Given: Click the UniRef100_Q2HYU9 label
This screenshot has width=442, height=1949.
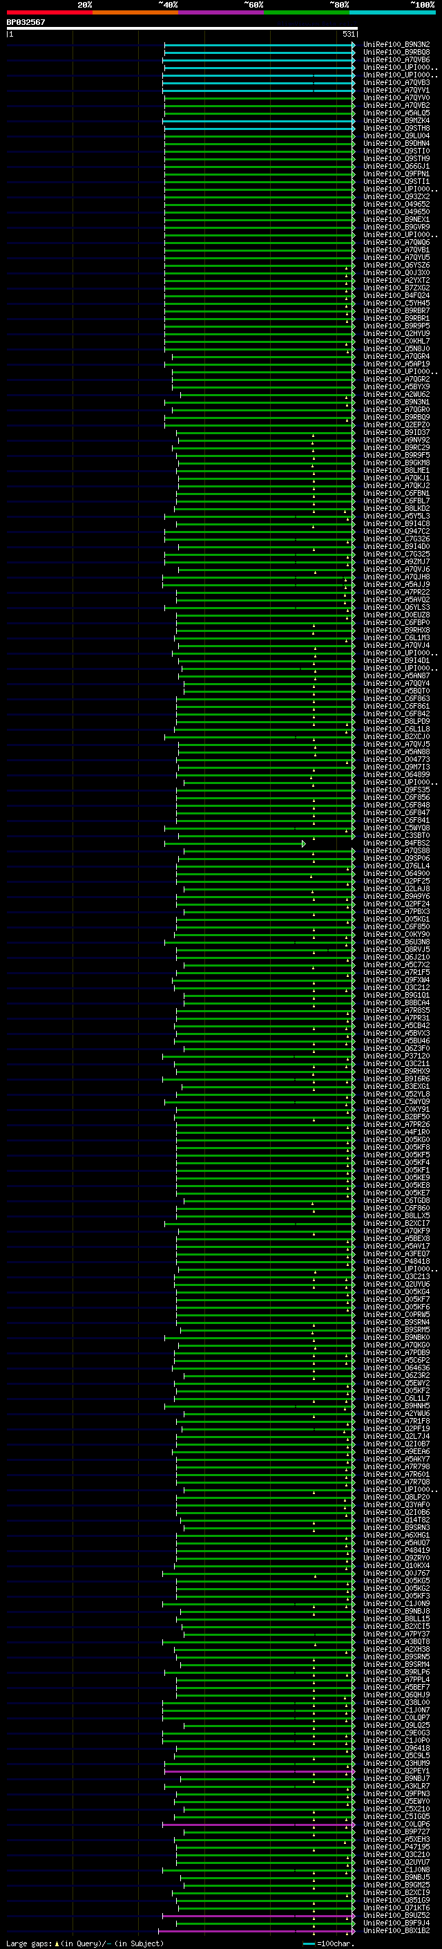Looking at the screenshot, I should [x=396, y=334].
